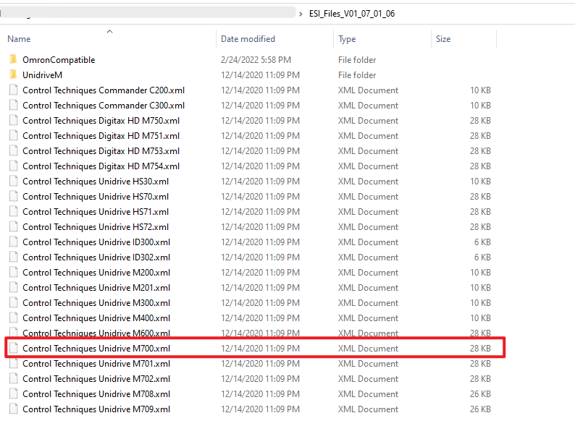Image resolution: width=575 pixels, height=426 pixels.
Task: Click file icon for Unidrive M701.xml
Action: tap(13, 363)
